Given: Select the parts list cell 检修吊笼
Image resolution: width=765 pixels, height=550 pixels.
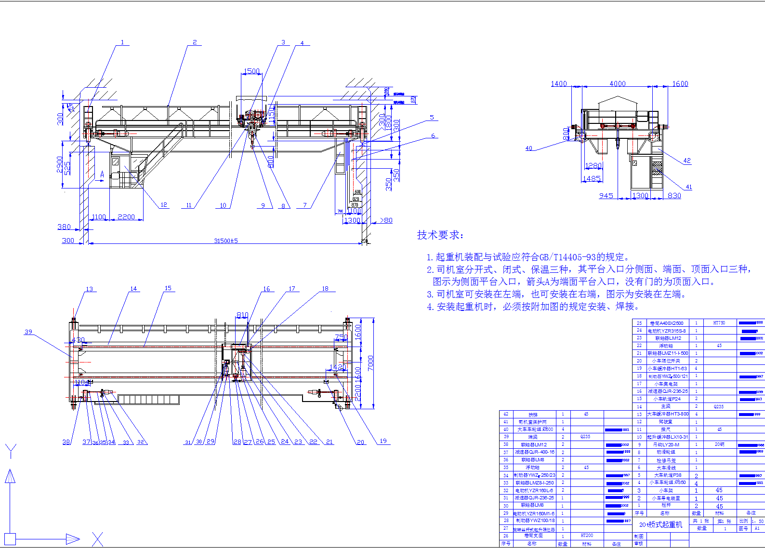Looking at the screenshot, I should click(x=666, y=460).
